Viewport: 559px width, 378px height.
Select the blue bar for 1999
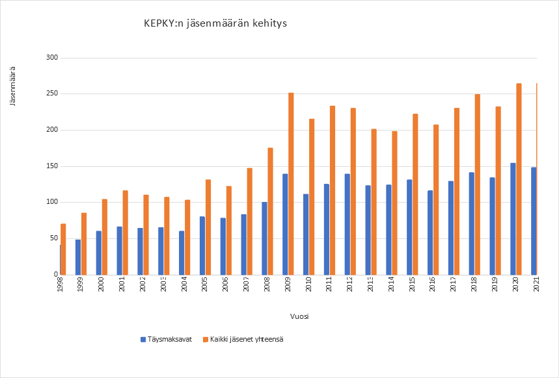[78, 257]
